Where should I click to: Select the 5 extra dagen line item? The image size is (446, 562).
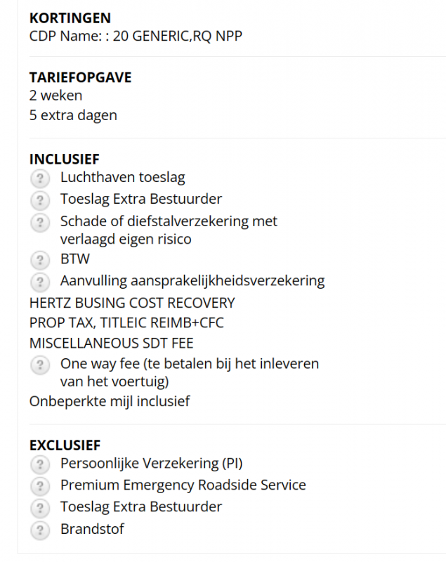click(x=72, y=115)
